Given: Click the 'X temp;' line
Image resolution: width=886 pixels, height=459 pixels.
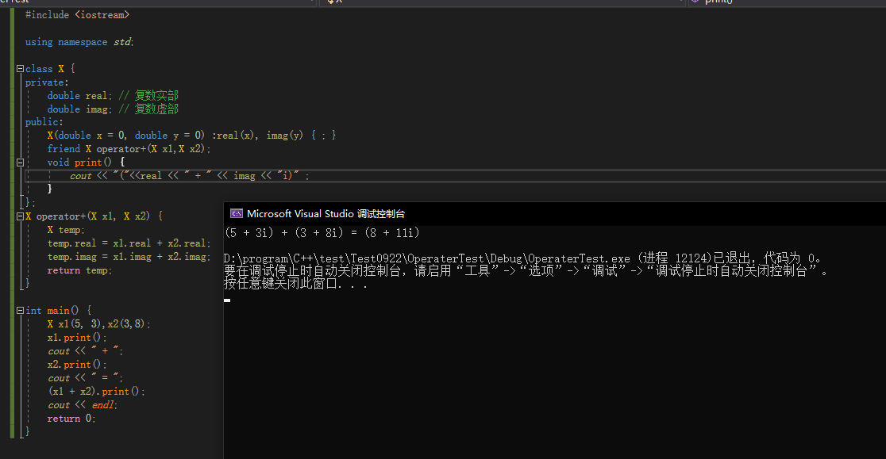Looking at the screenshot, I should [x=66, y=230].
